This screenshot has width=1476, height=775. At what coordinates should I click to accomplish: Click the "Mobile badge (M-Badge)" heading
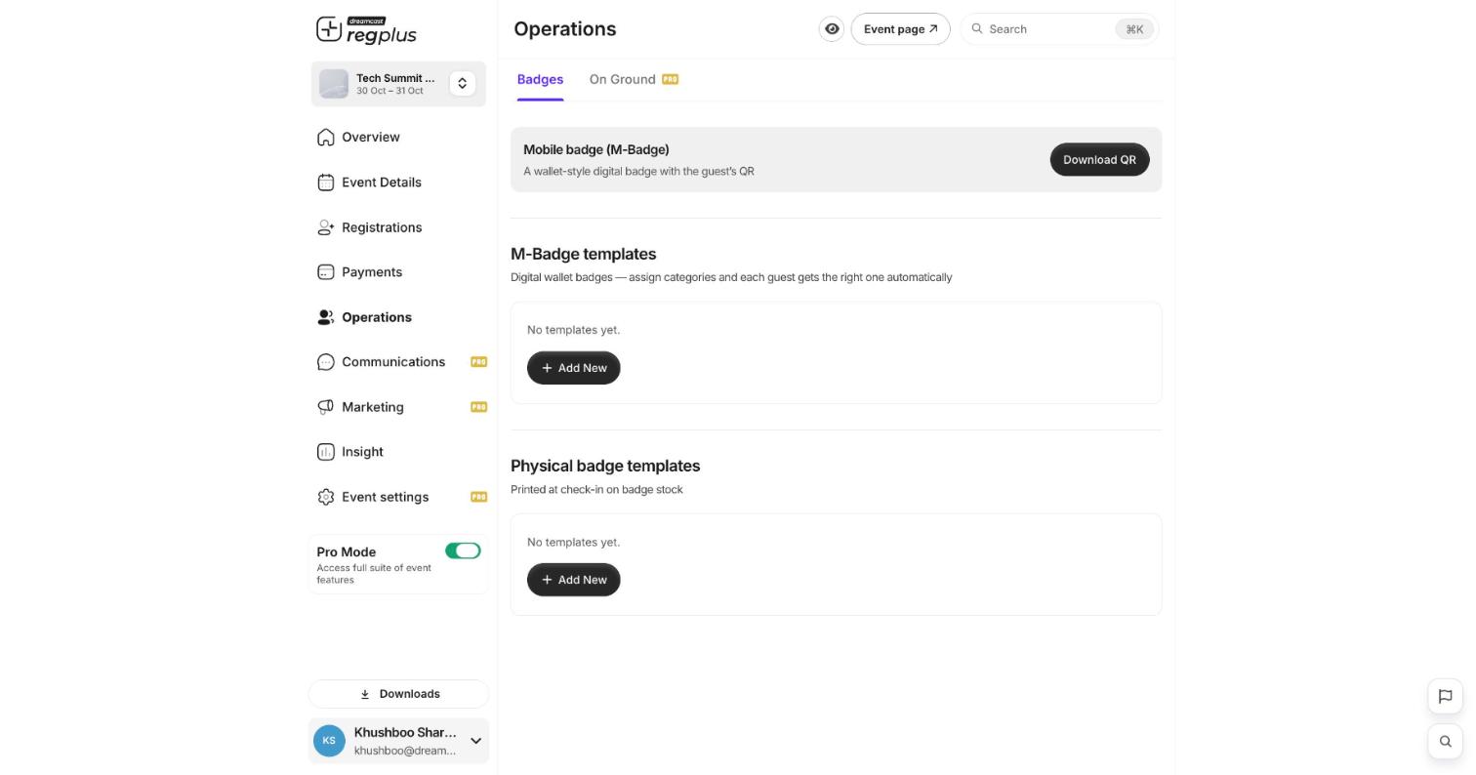point(596,149)
